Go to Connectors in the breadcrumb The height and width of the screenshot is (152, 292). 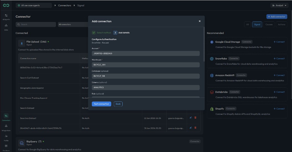(65, 5)
